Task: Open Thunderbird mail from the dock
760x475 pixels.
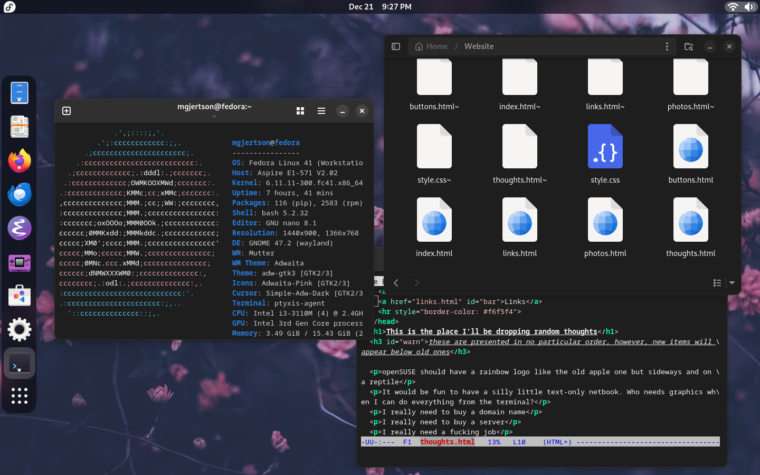Action: tap(20, 195)
